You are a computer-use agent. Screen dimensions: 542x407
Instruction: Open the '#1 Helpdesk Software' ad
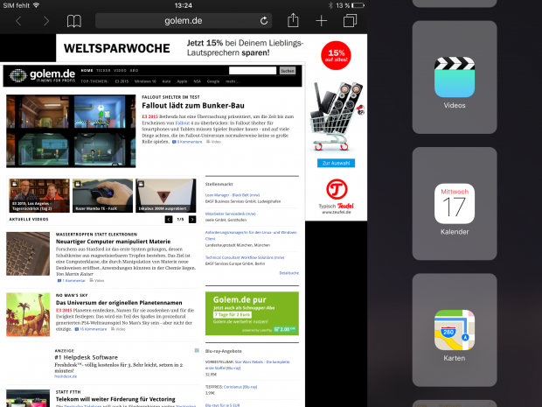click(86, 357)
